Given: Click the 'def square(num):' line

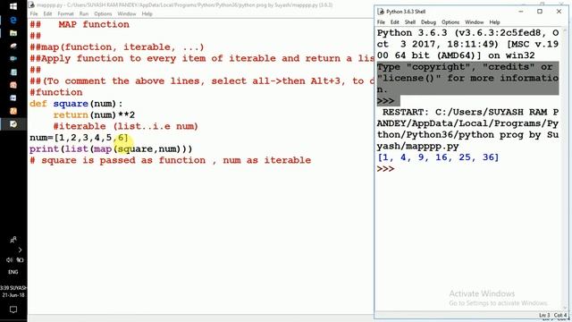Looking at the screenshot, I should tap(76, 104).
